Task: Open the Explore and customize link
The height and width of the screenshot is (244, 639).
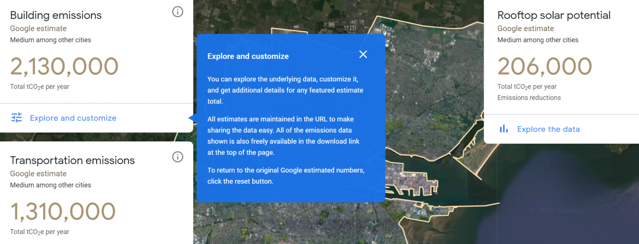Action: point(73,118)
